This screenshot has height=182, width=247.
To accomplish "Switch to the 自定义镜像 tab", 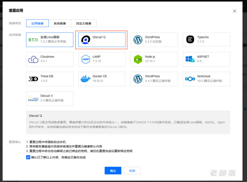I will (x=84, y=23).
